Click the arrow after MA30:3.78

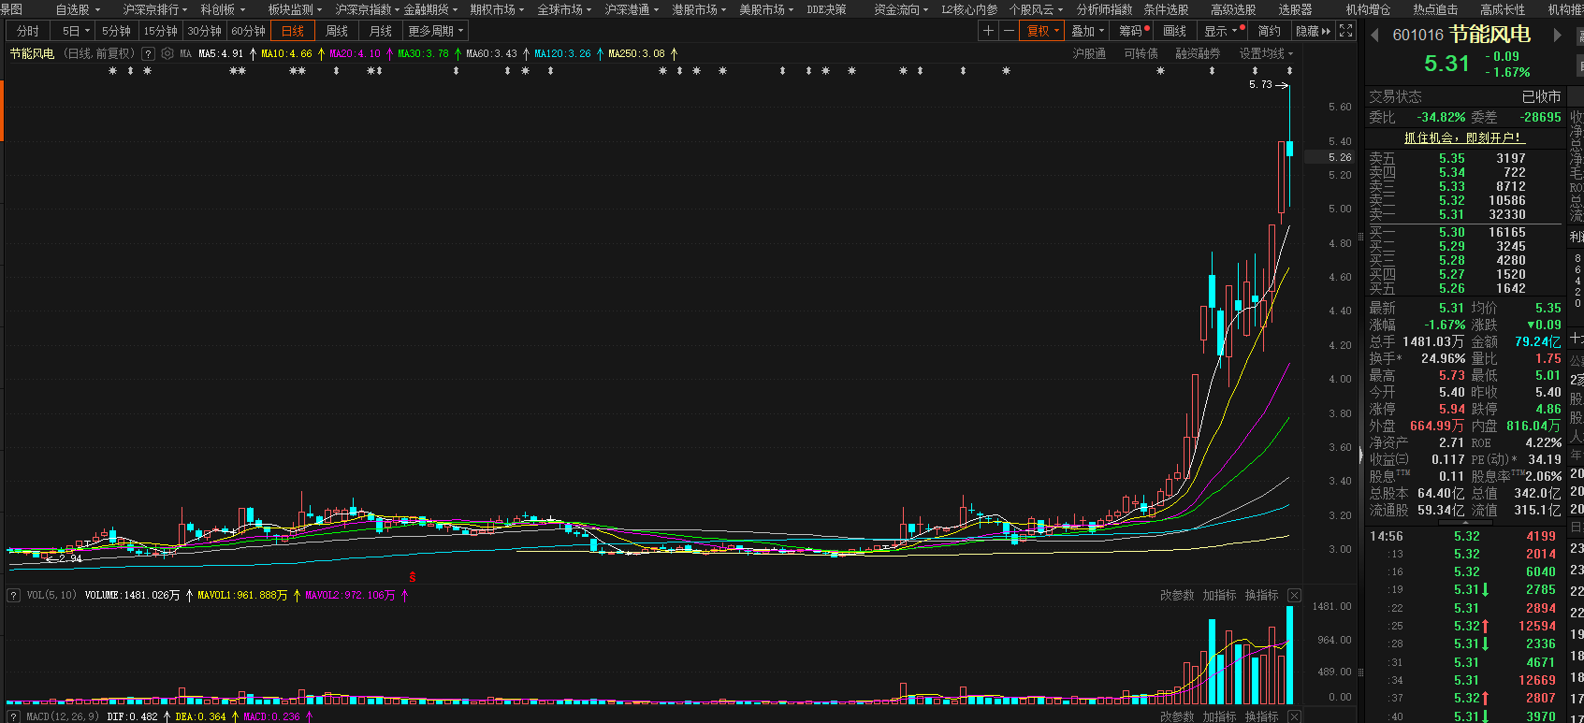[x=458, y=54]
